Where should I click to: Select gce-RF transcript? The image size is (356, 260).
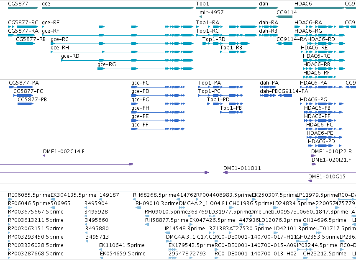coord(118,35)
